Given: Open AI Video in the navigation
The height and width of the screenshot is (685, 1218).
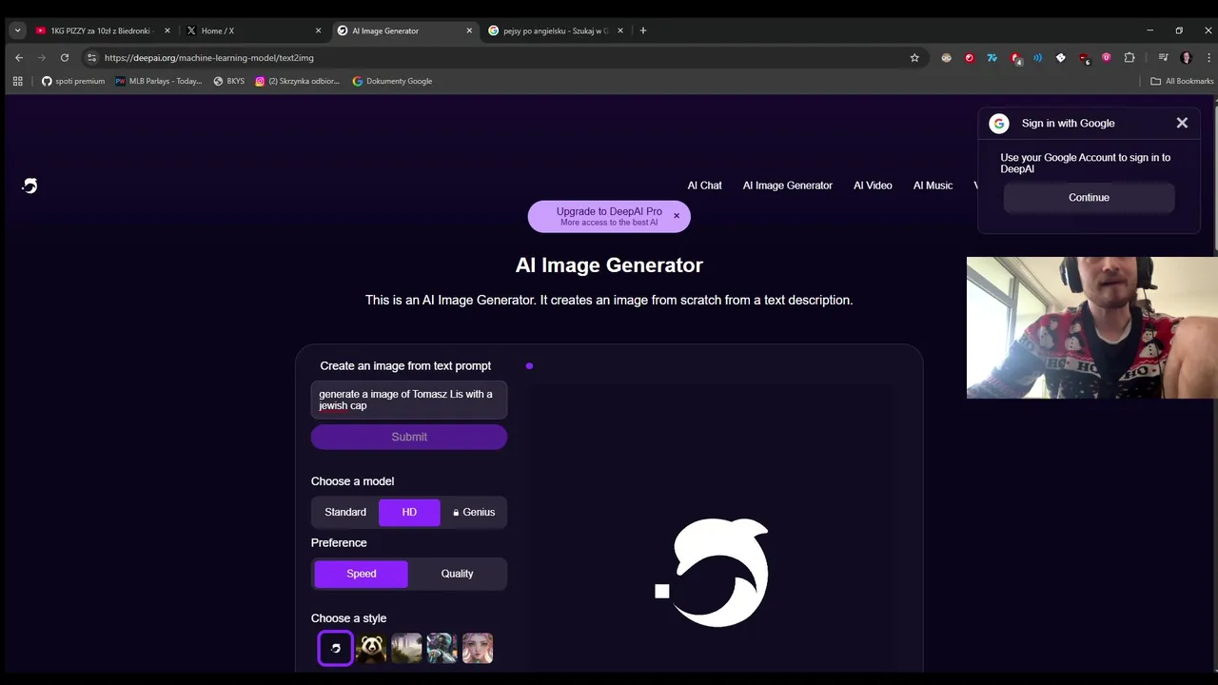Looking at the screenshot, I should 873,186.
